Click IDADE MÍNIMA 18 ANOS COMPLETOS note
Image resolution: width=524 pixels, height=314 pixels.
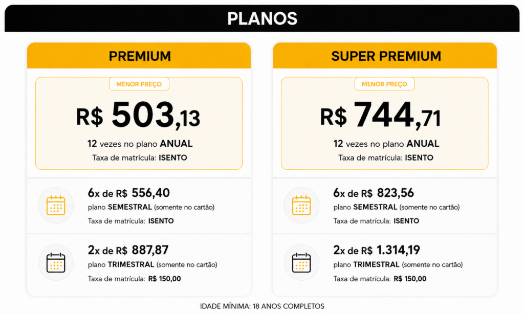tap(262, 306)
